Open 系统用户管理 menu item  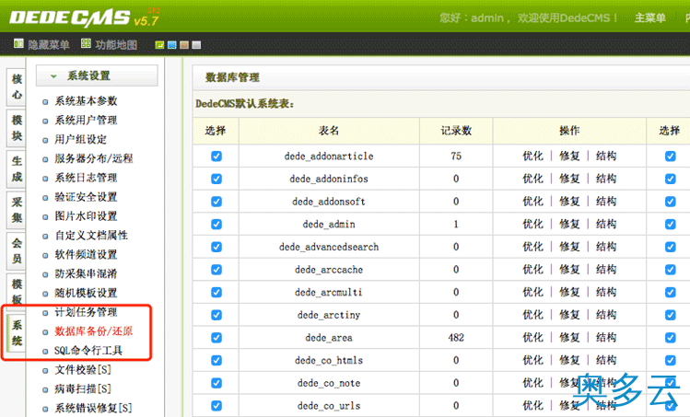coord(86,121)
